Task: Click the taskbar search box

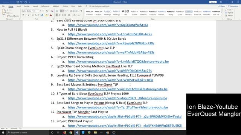Action: click(x=27, y=132)
